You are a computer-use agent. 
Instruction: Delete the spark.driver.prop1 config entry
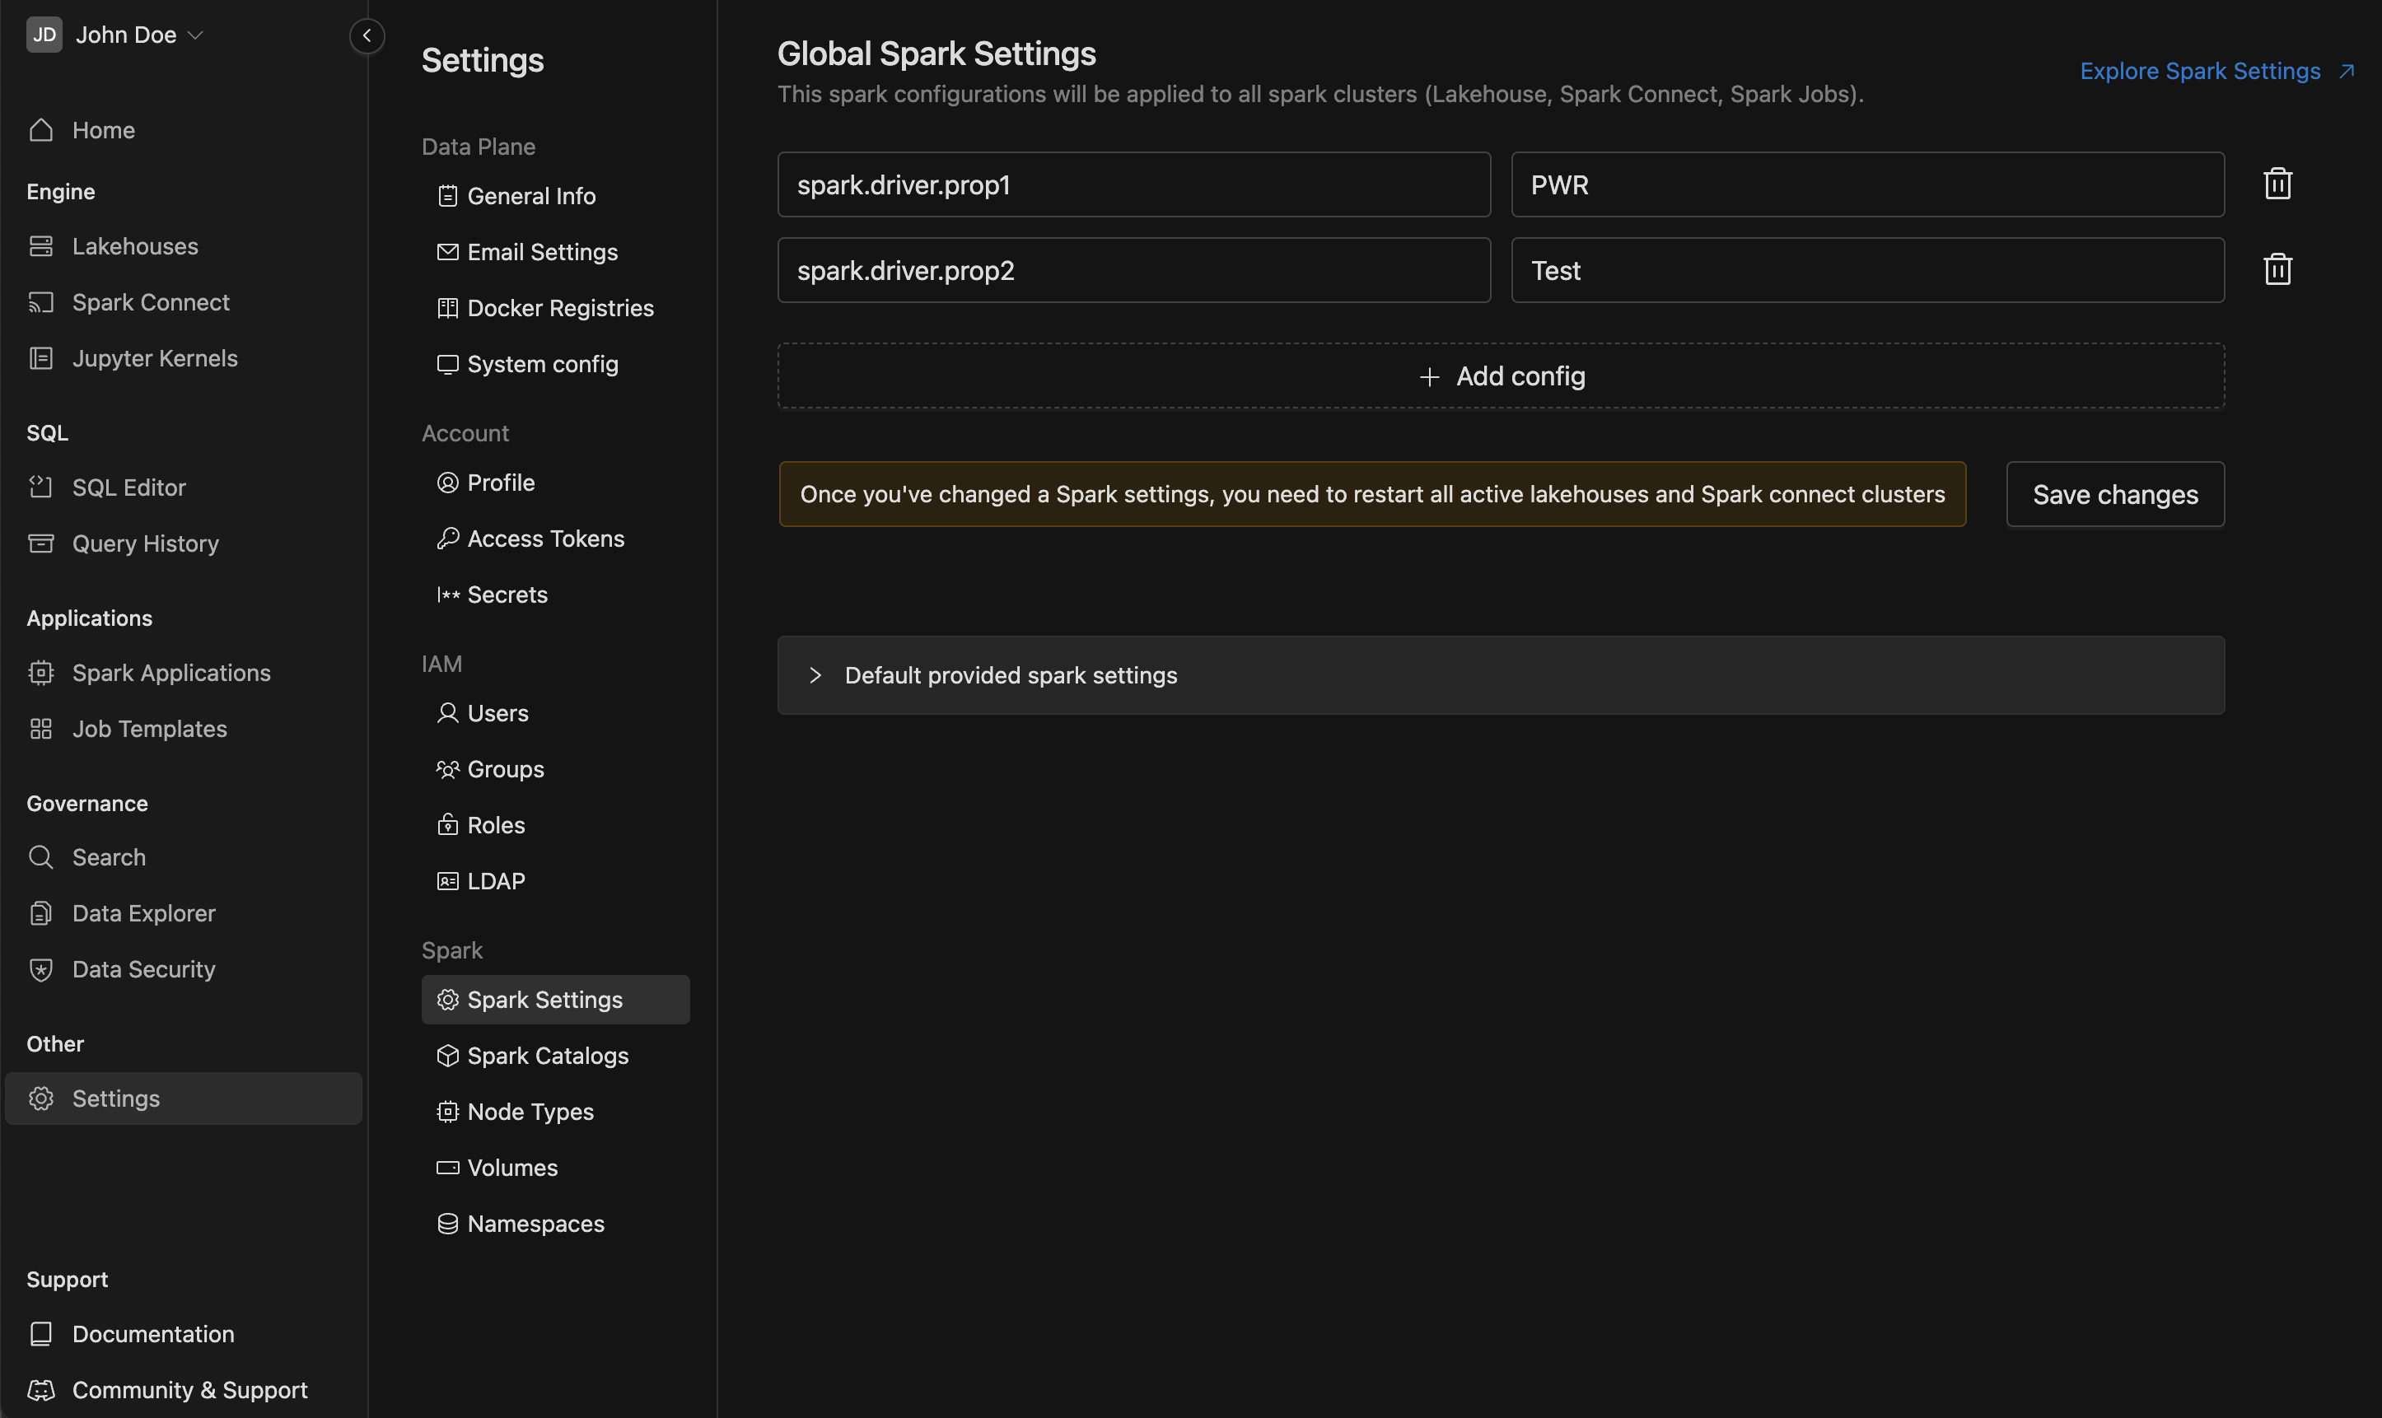click(2277, 184)
